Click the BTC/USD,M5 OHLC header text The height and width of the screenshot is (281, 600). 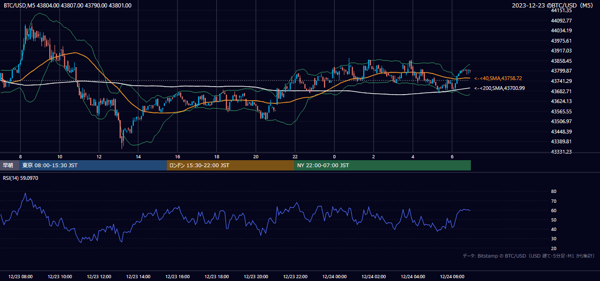point(68,6)
